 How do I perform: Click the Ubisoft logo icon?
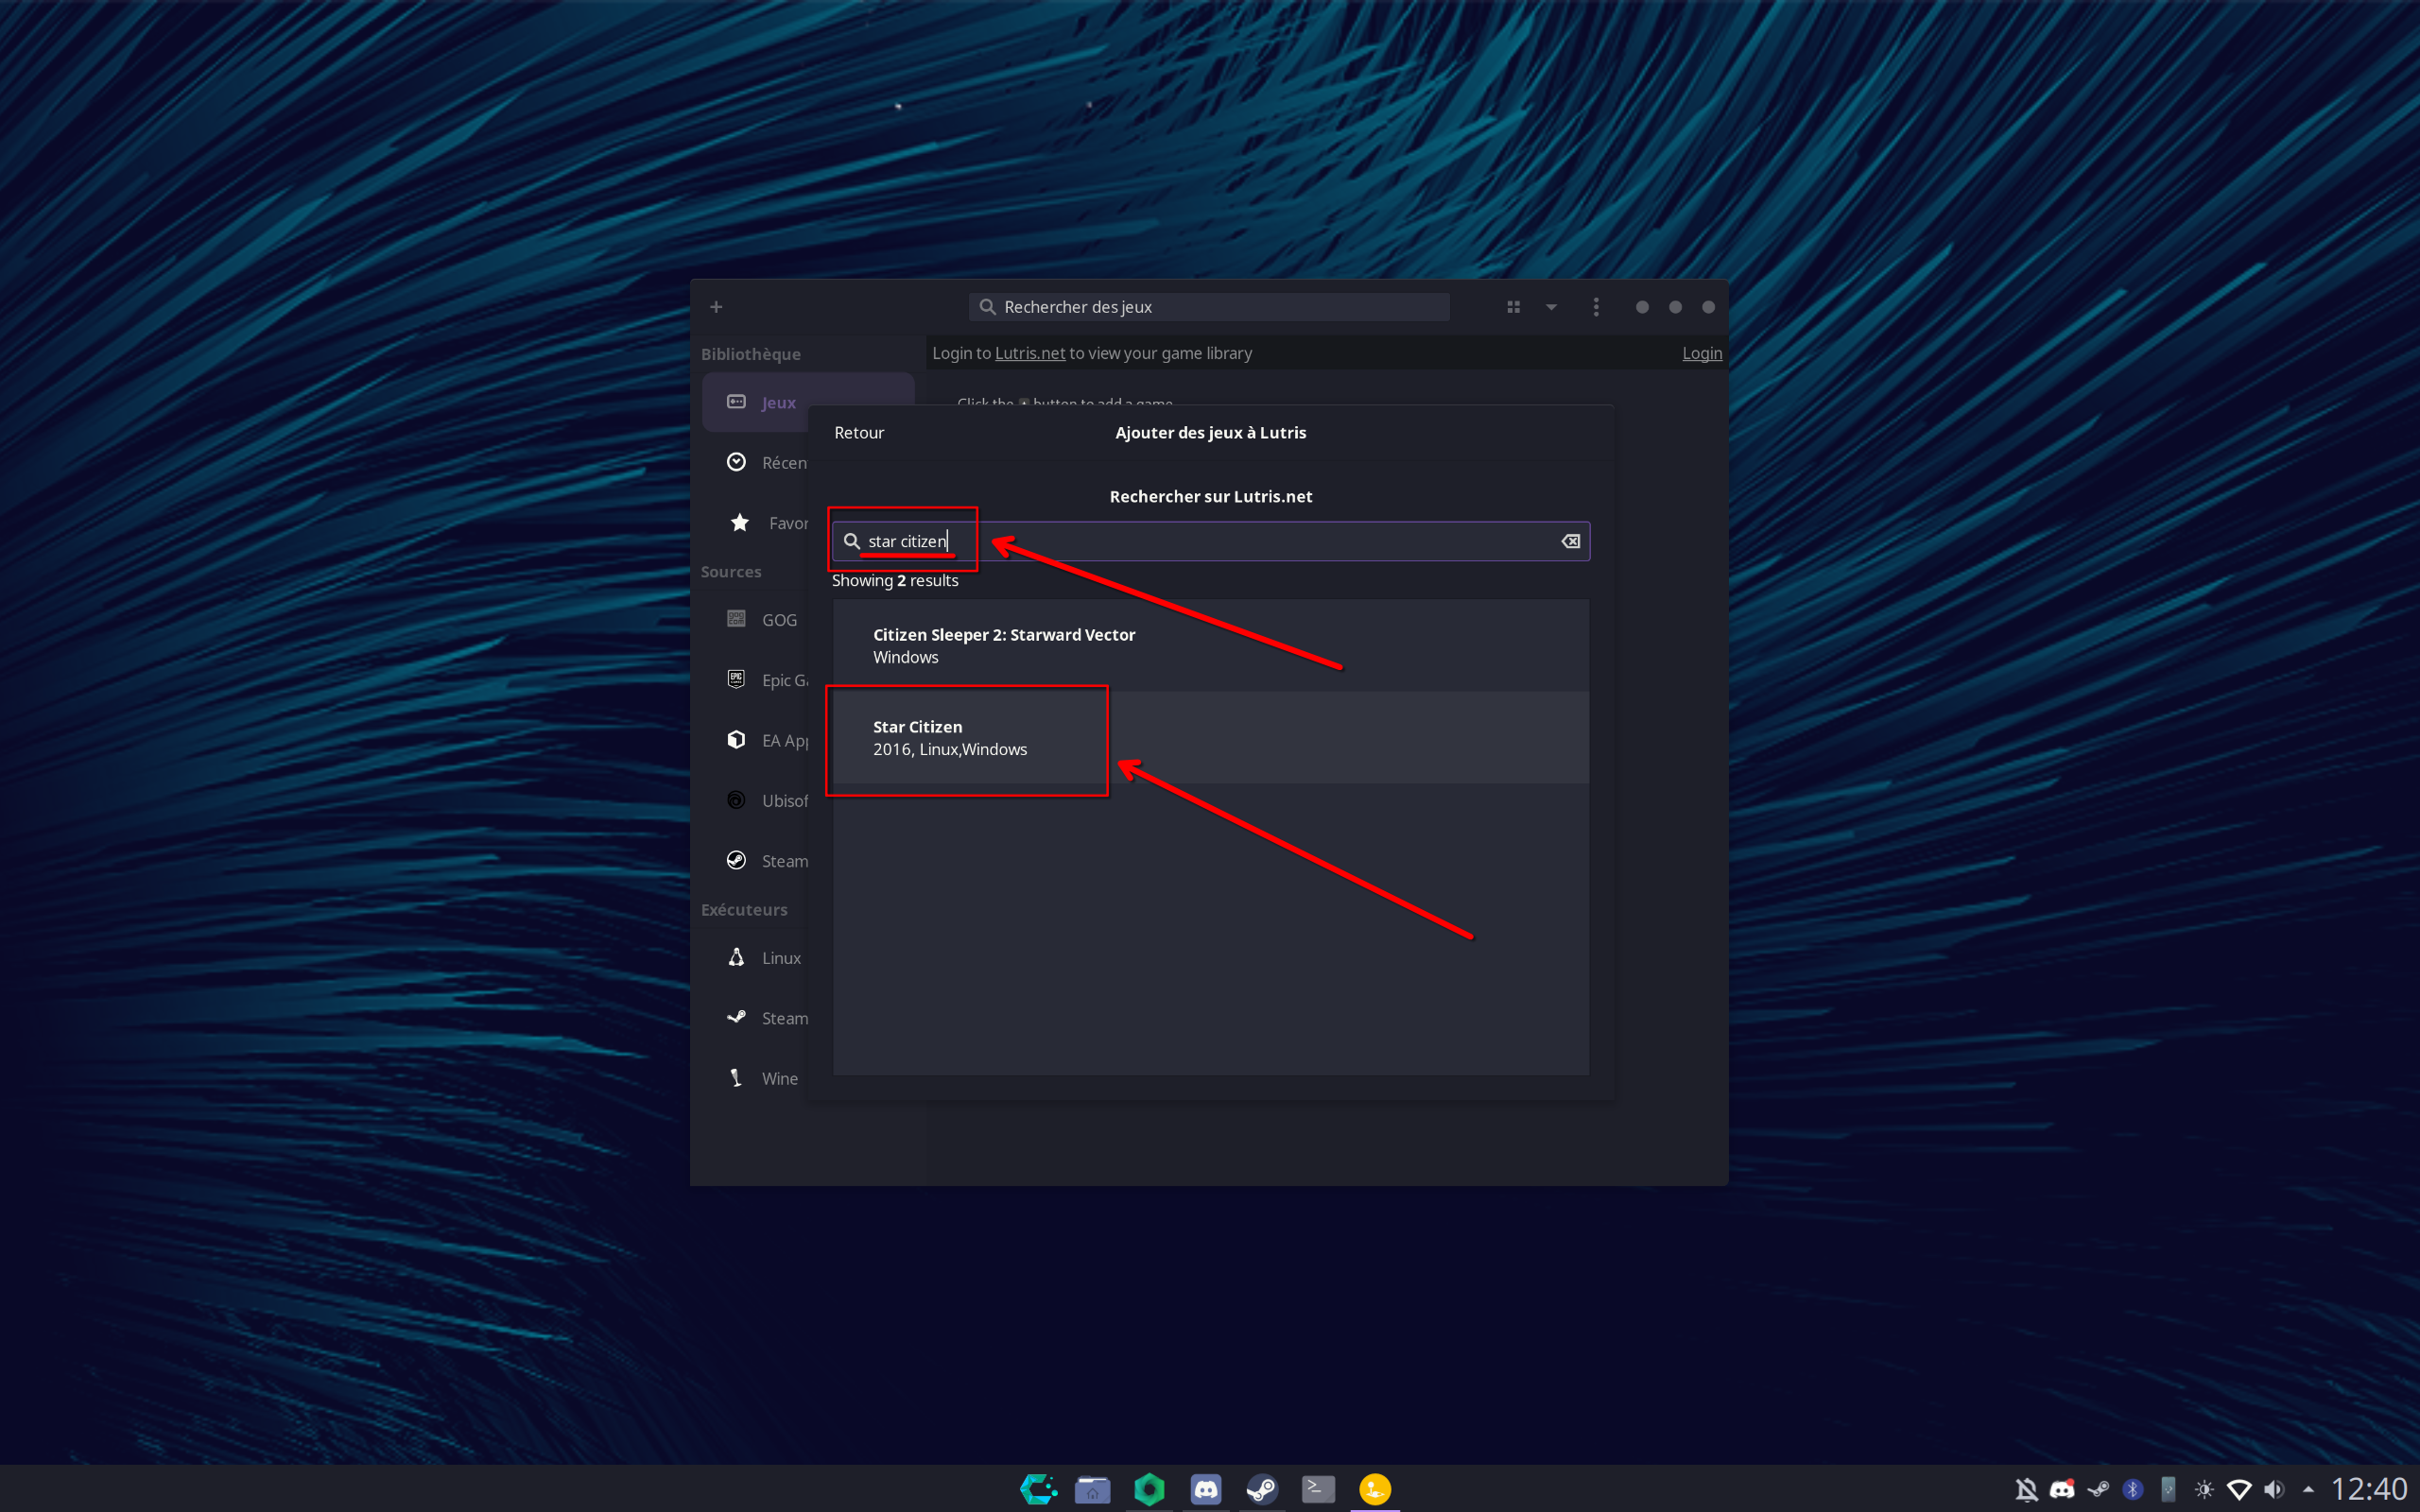pyautogui.click(x=736, y=800)
